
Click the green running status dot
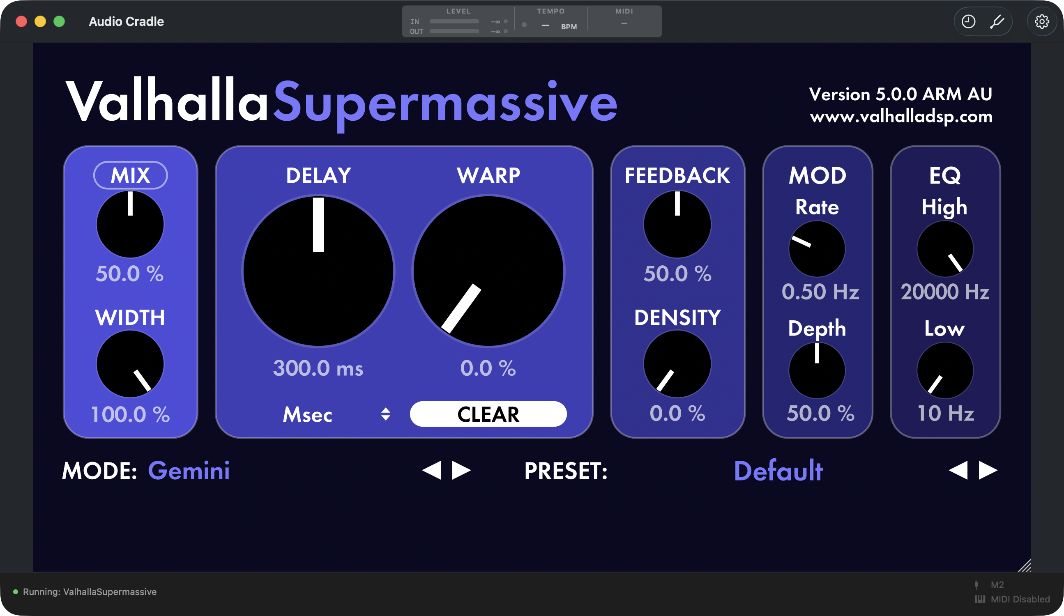(x=16, y=592)
